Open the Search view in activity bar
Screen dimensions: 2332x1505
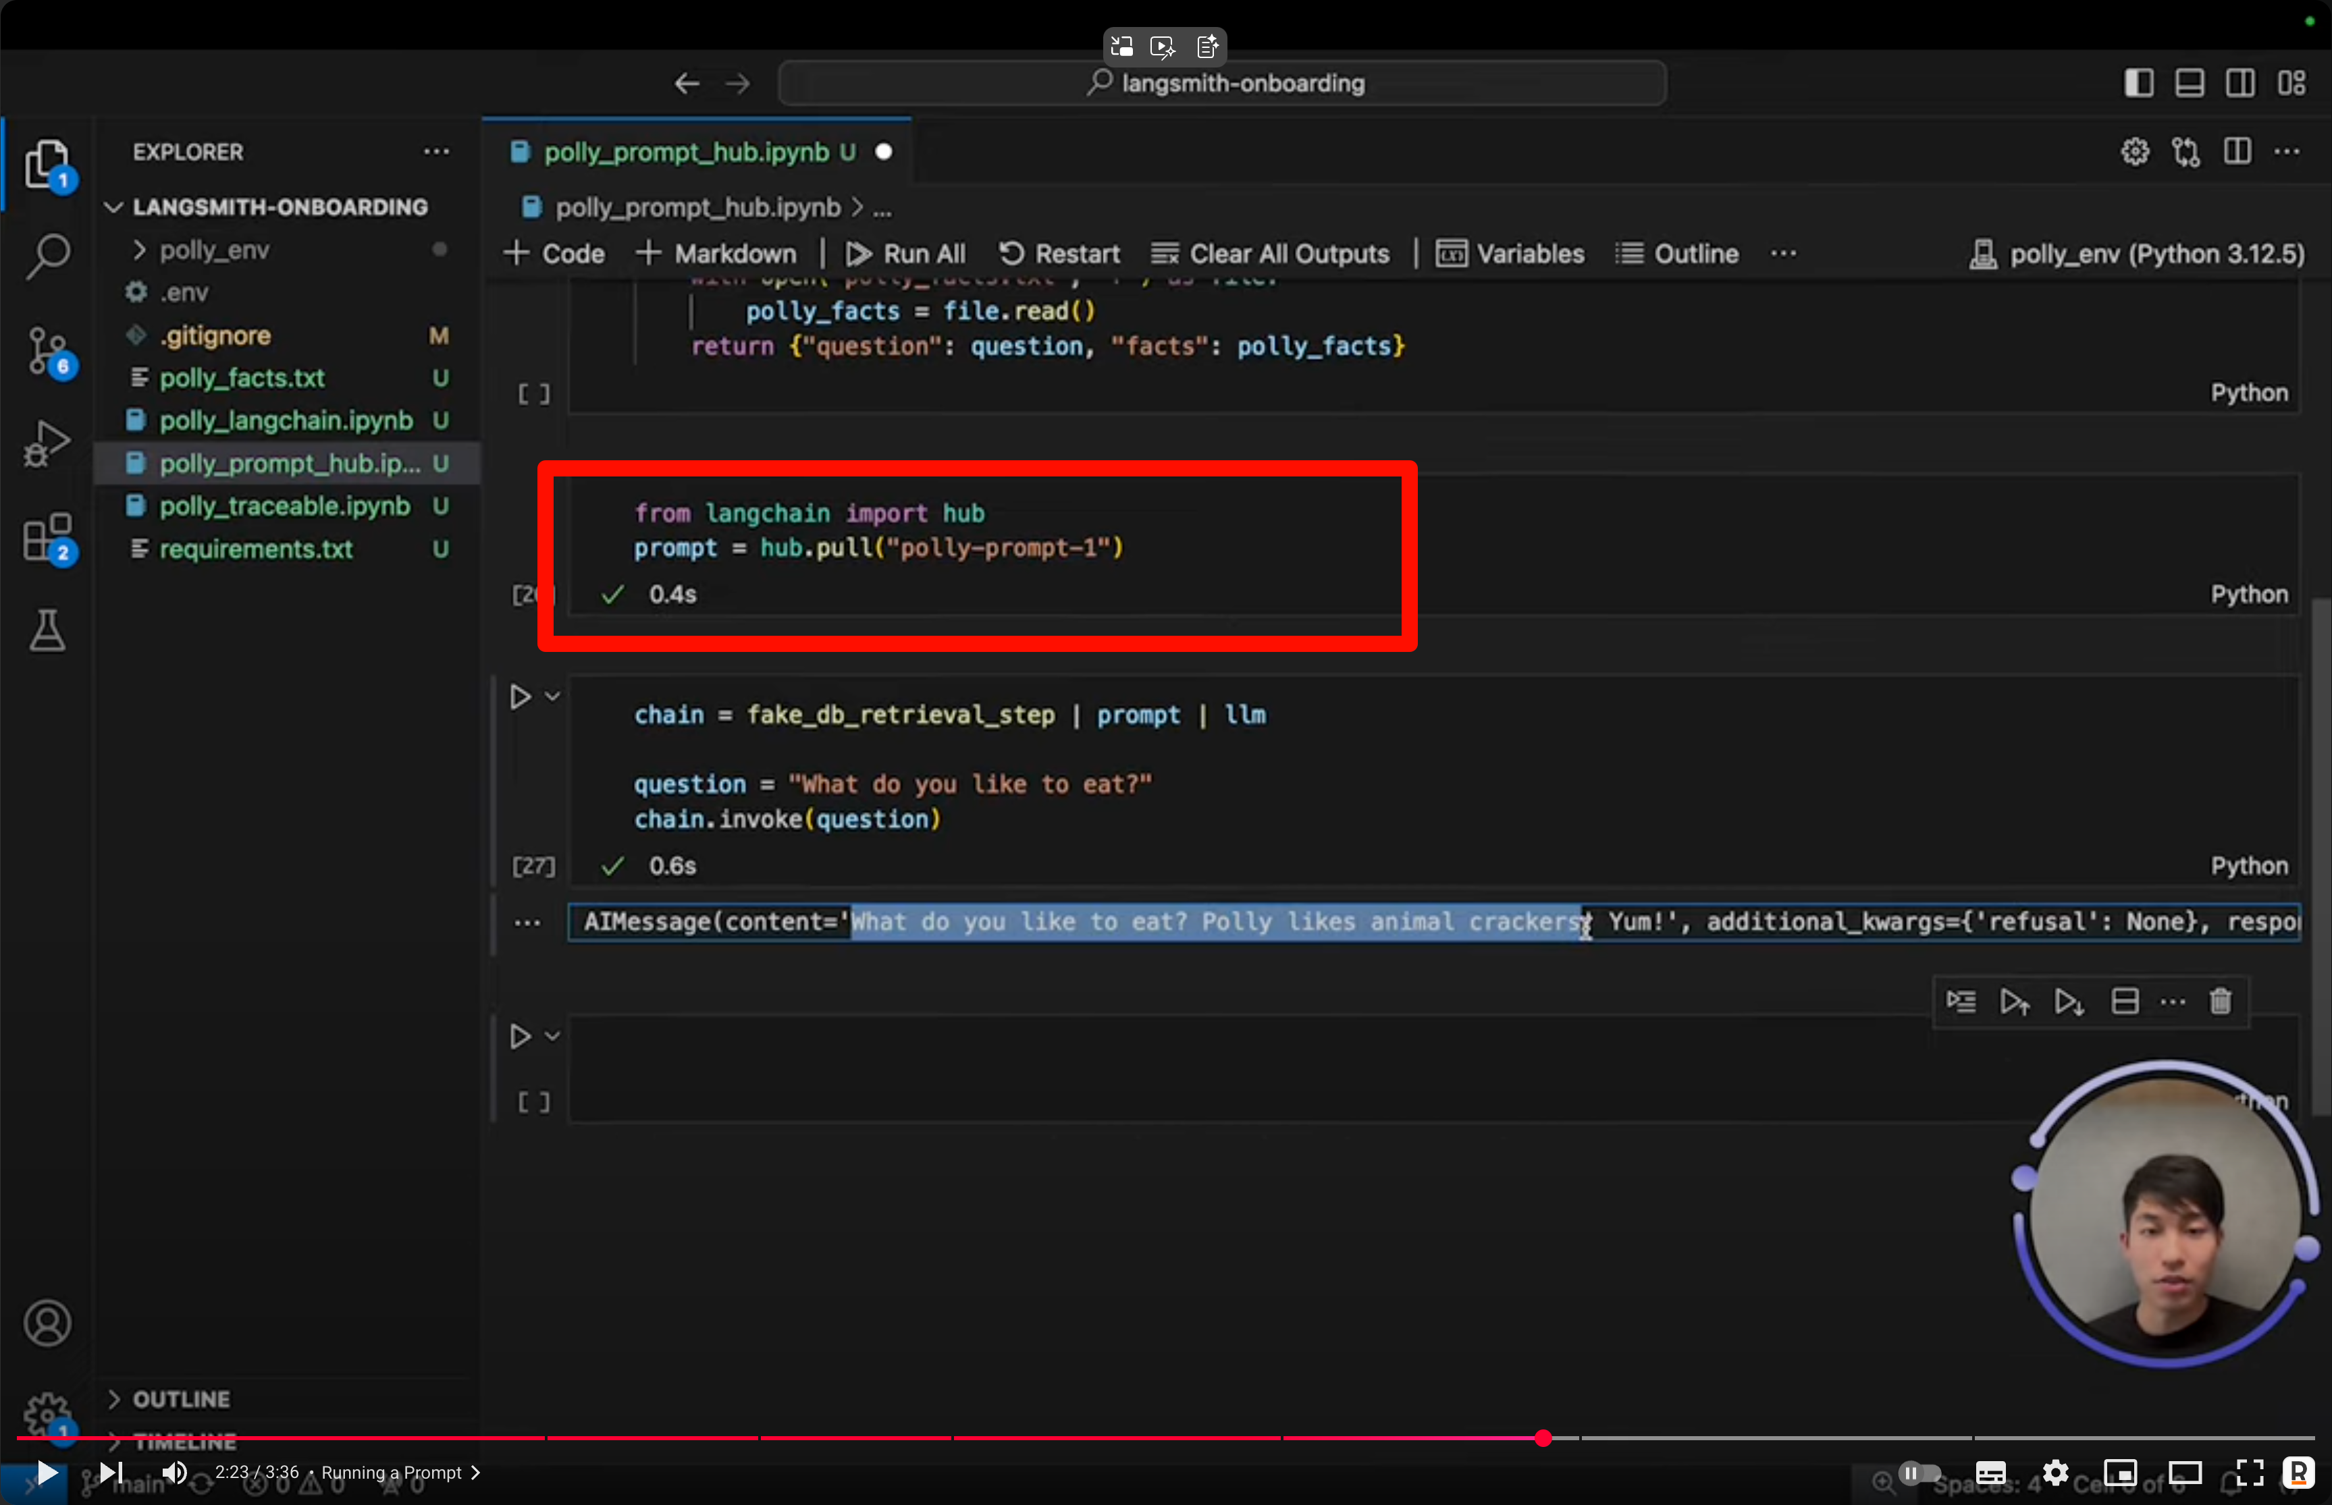click(x=47, y=256)
